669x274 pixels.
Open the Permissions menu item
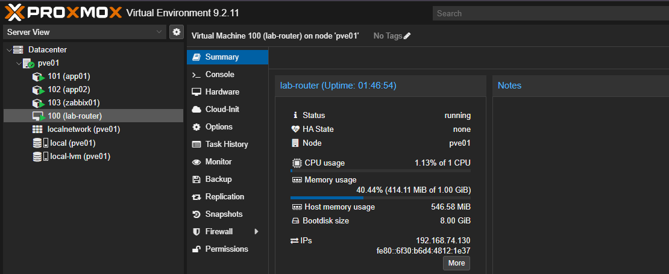(227, 249)
